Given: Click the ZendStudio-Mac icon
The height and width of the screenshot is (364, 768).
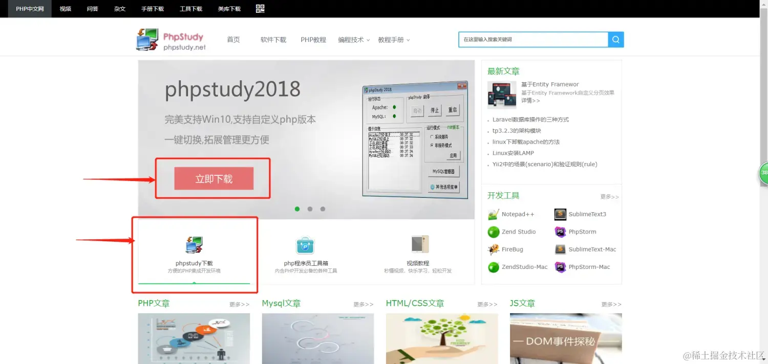Looking at the screenshot, I should (494, 267).
